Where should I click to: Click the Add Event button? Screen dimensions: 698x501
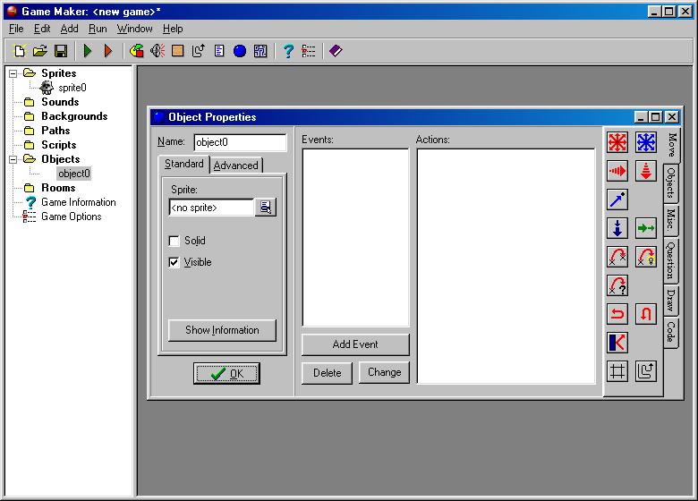point(355,344)
